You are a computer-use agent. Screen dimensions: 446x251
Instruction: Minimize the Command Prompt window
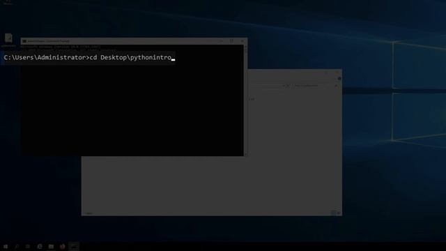[x=221, y=41]
